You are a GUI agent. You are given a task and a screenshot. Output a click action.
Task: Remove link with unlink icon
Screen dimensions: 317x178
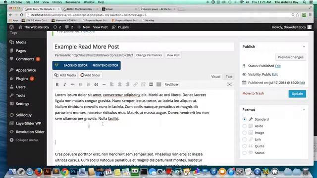(x=143, y=85)
